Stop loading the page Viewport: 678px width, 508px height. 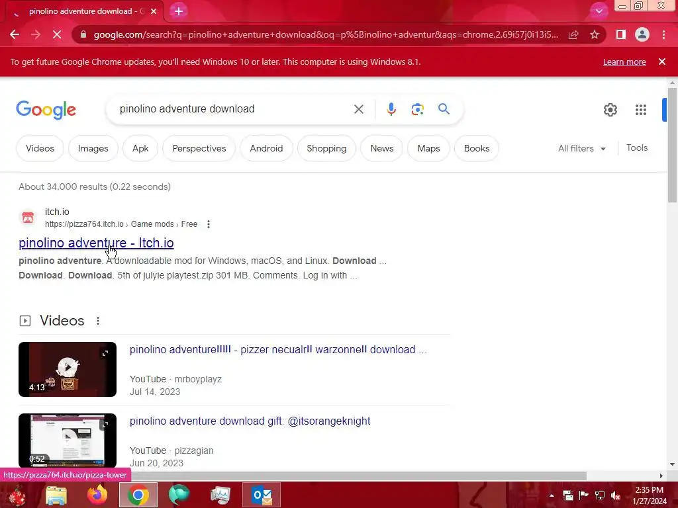pyautogui.click(x=57, y=34)
